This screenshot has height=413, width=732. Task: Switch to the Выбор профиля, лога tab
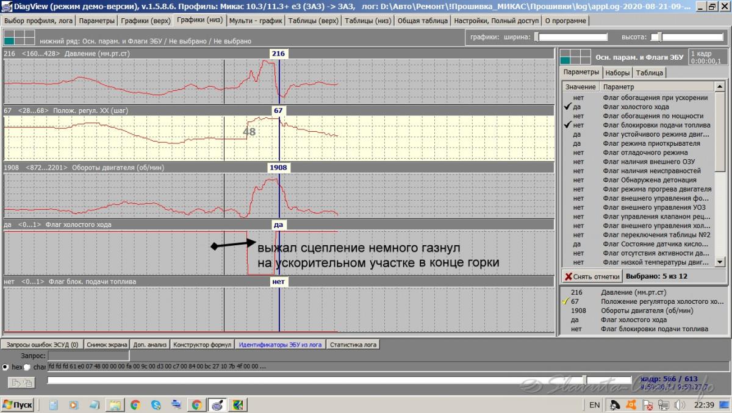(x=38, y=20)
